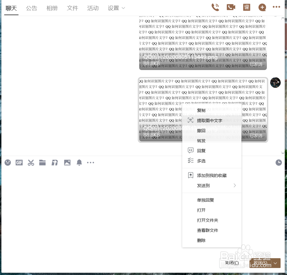Open chat history via the clock icon

279,162
